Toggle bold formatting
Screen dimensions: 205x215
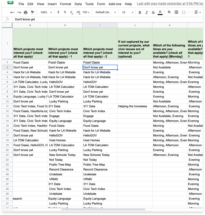140,13
